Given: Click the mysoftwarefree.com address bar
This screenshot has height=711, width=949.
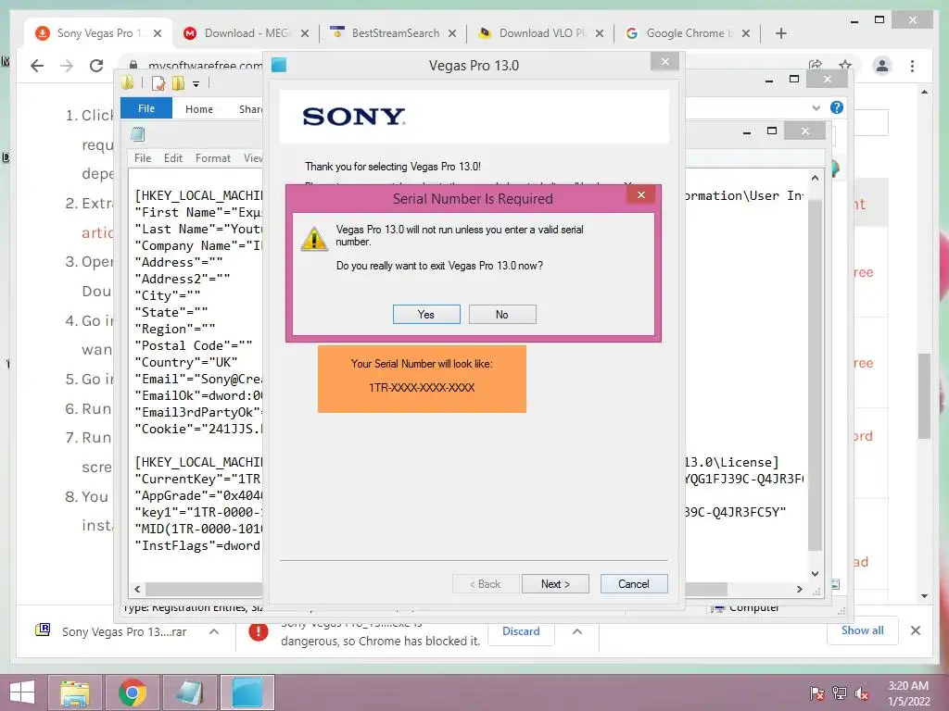Looking at the screenshot, I should 205,66.
